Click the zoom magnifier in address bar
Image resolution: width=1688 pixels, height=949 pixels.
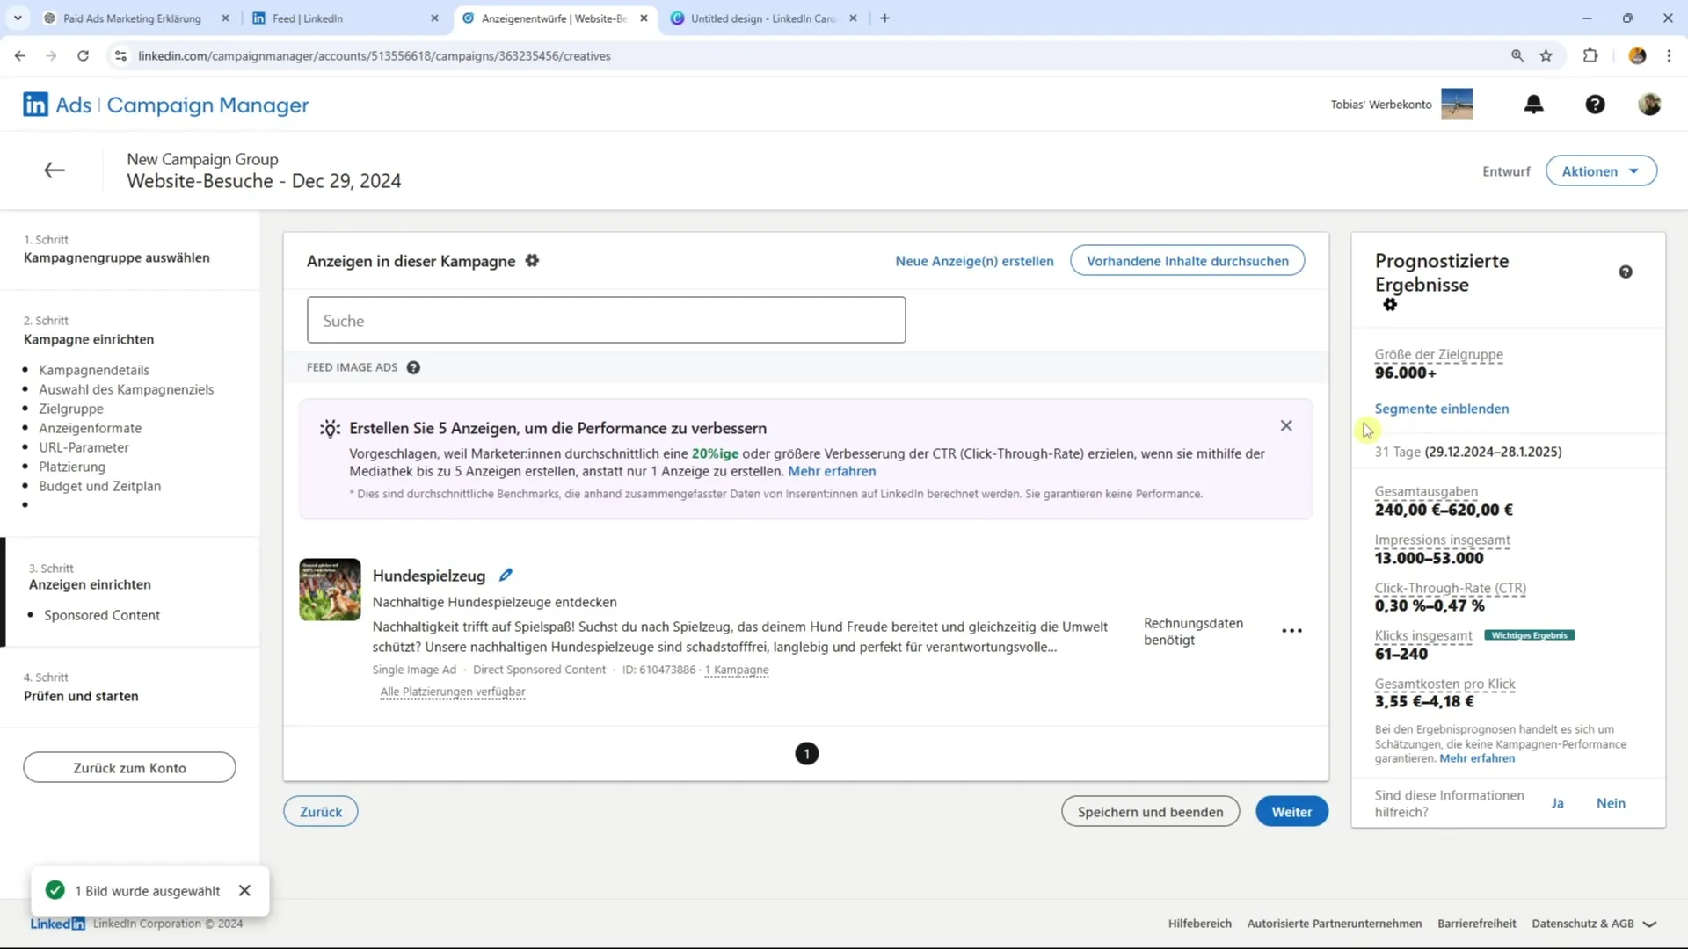pos(1517,55)
